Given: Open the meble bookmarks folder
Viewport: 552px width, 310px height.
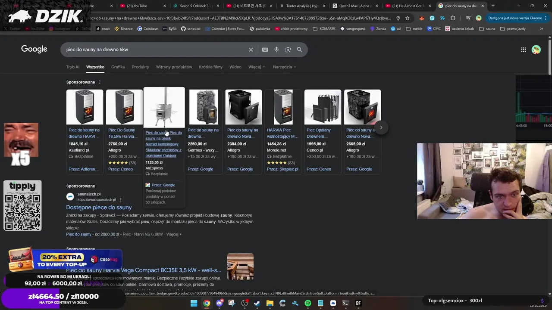Looking at the screenshot, I should pyautogui.click(x=414, y=29).
